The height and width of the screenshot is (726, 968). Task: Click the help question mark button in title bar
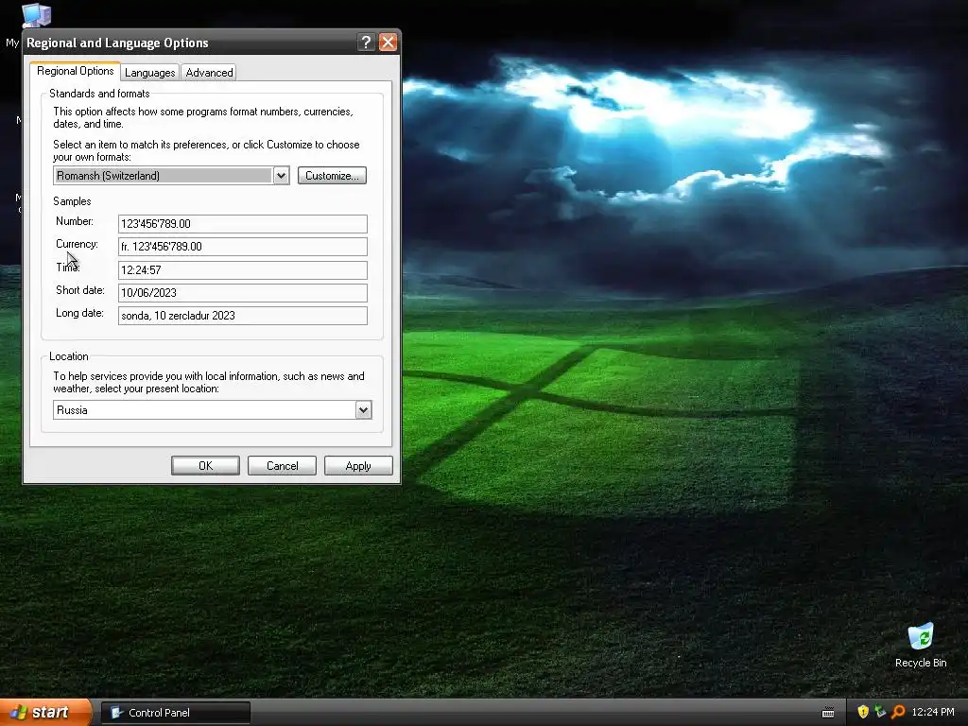(x=366, y=42)
